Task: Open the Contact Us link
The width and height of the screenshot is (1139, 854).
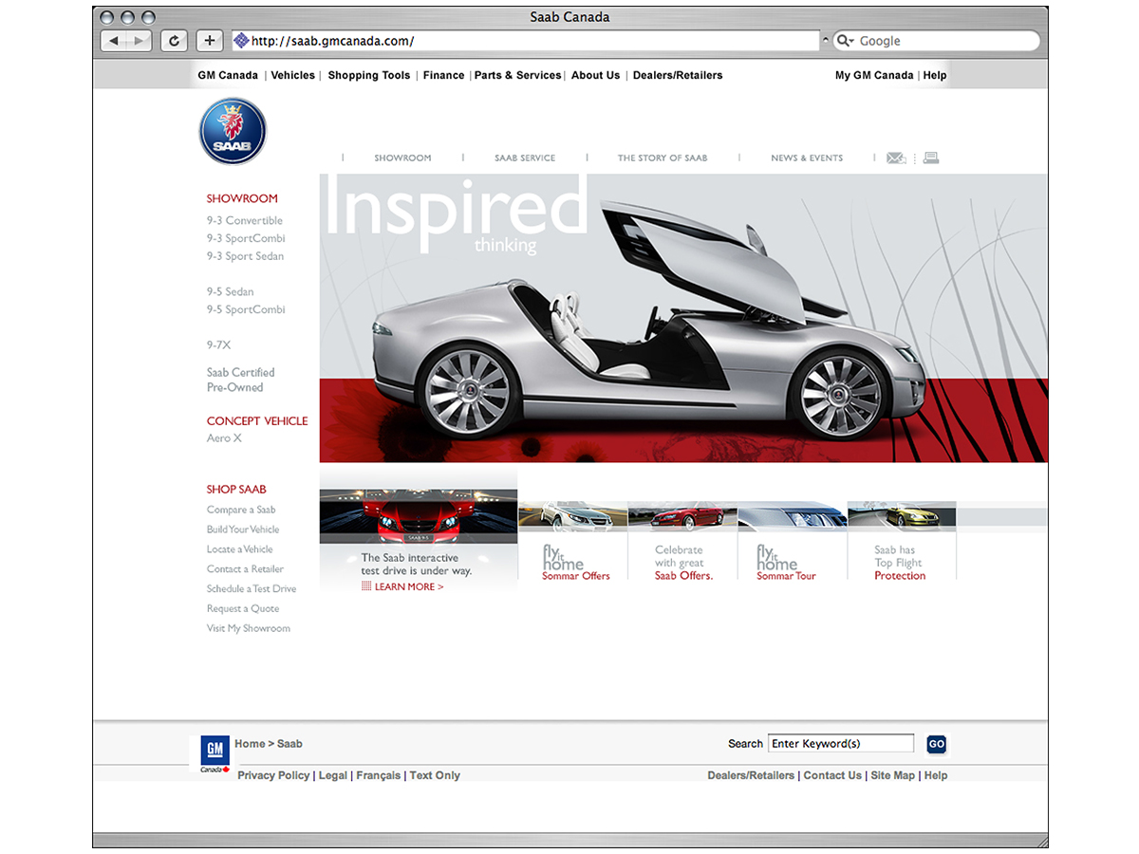Action: point(832,776)
